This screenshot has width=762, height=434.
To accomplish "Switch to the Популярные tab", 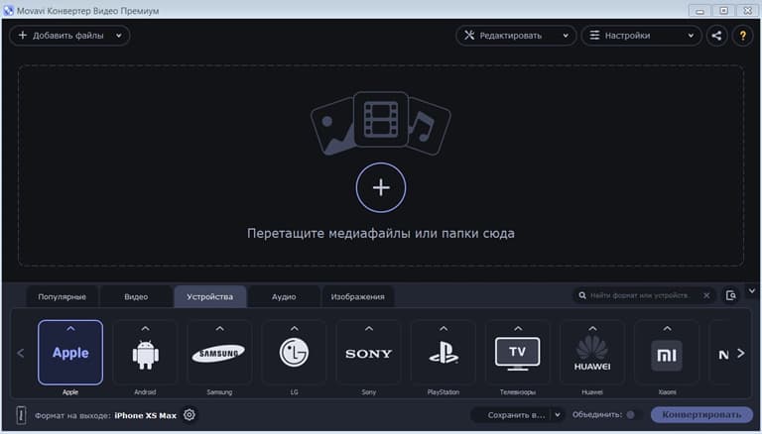I will [62, 296].
